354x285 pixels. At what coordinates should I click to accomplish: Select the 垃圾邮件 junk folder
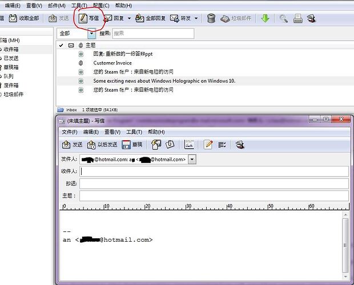click(14, 95)
